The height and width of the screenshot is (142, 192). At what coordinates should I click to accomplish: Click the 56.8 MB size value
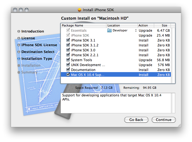(163, 60)
